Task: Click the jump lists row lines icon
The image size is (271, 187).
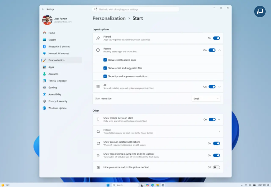Action: pos(98,155)
